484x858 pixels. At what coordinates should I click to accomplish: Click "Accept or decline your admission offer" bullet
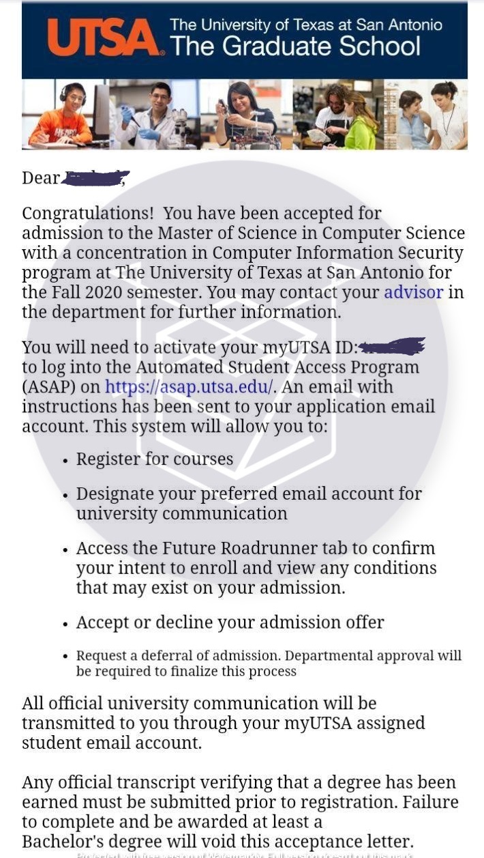pos(230,622)
